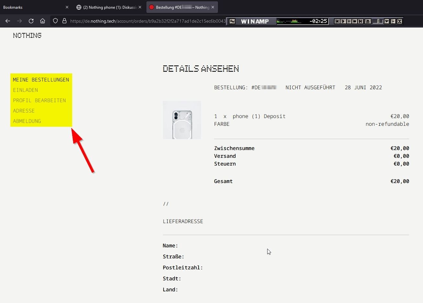Go back with the browser back arrow
Image resolution: width=423 pixels, height=303 pixels.
tap(8, 21)
